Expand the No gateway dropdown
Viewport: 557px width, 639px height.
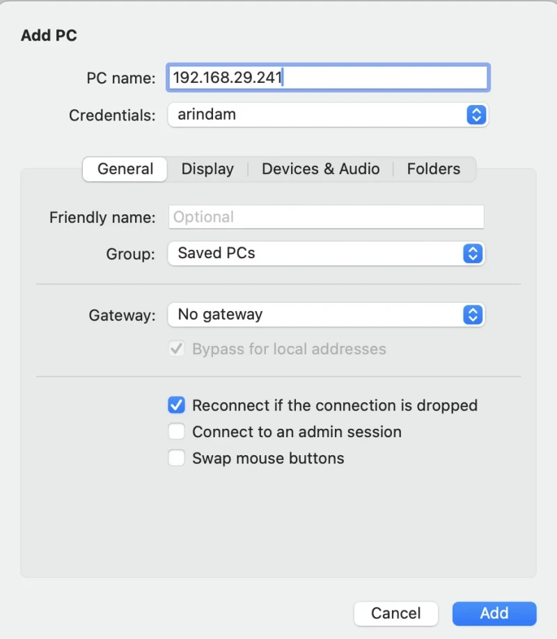click(327, 315)
